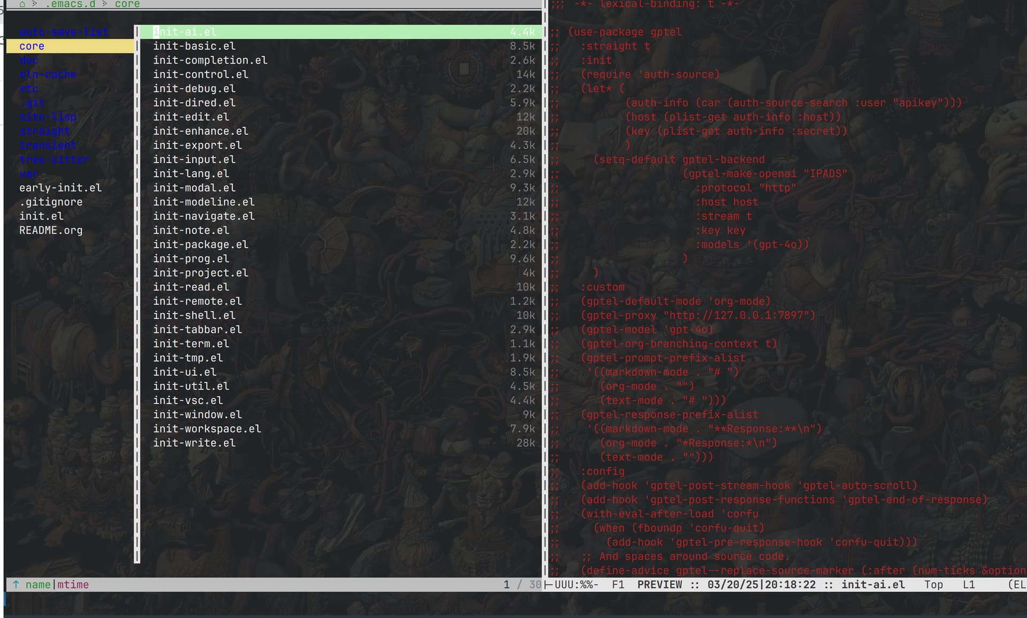
Task: Click the init-ai.el buffer name in the mode line
Action: pos(873,584)
